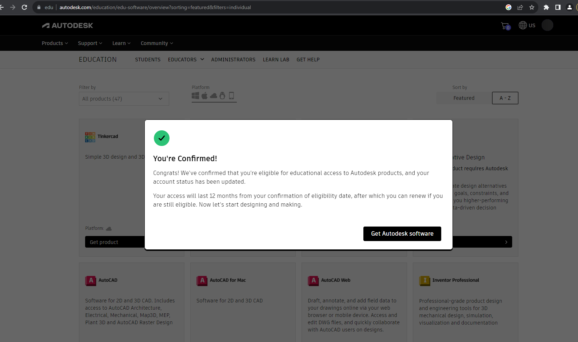Open the AutoCAD for Mac title
The height and width of the screenshot is (342, 578).
(x=228, y=280)
